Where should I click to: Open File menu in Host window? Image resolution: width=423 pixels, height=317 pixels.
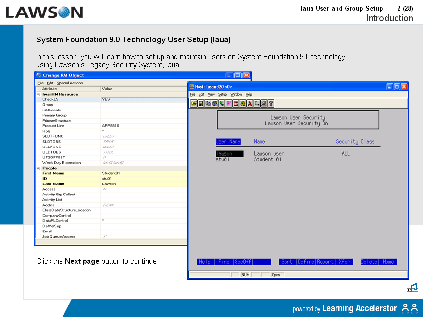point(193,94)
